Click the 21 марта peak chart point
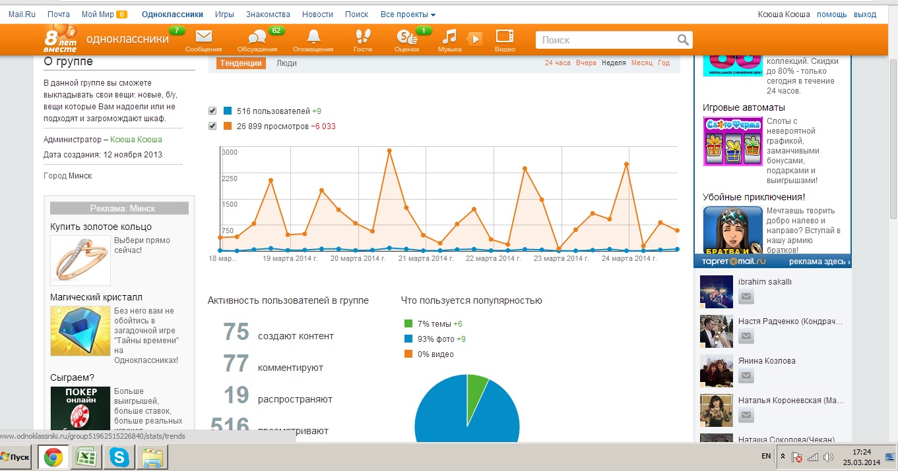The image size is (898, 471). (389, 151)
